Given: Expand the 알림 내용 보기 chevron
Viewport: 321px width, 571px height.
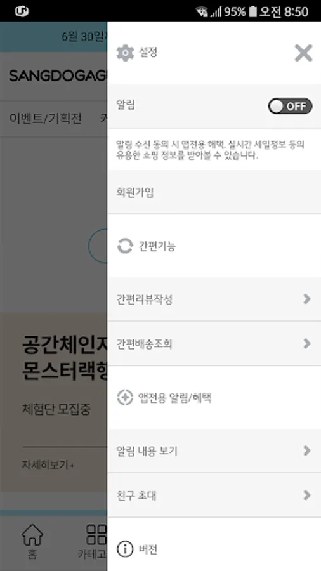Looking at the screenshot, I should [x=307, y=451].
